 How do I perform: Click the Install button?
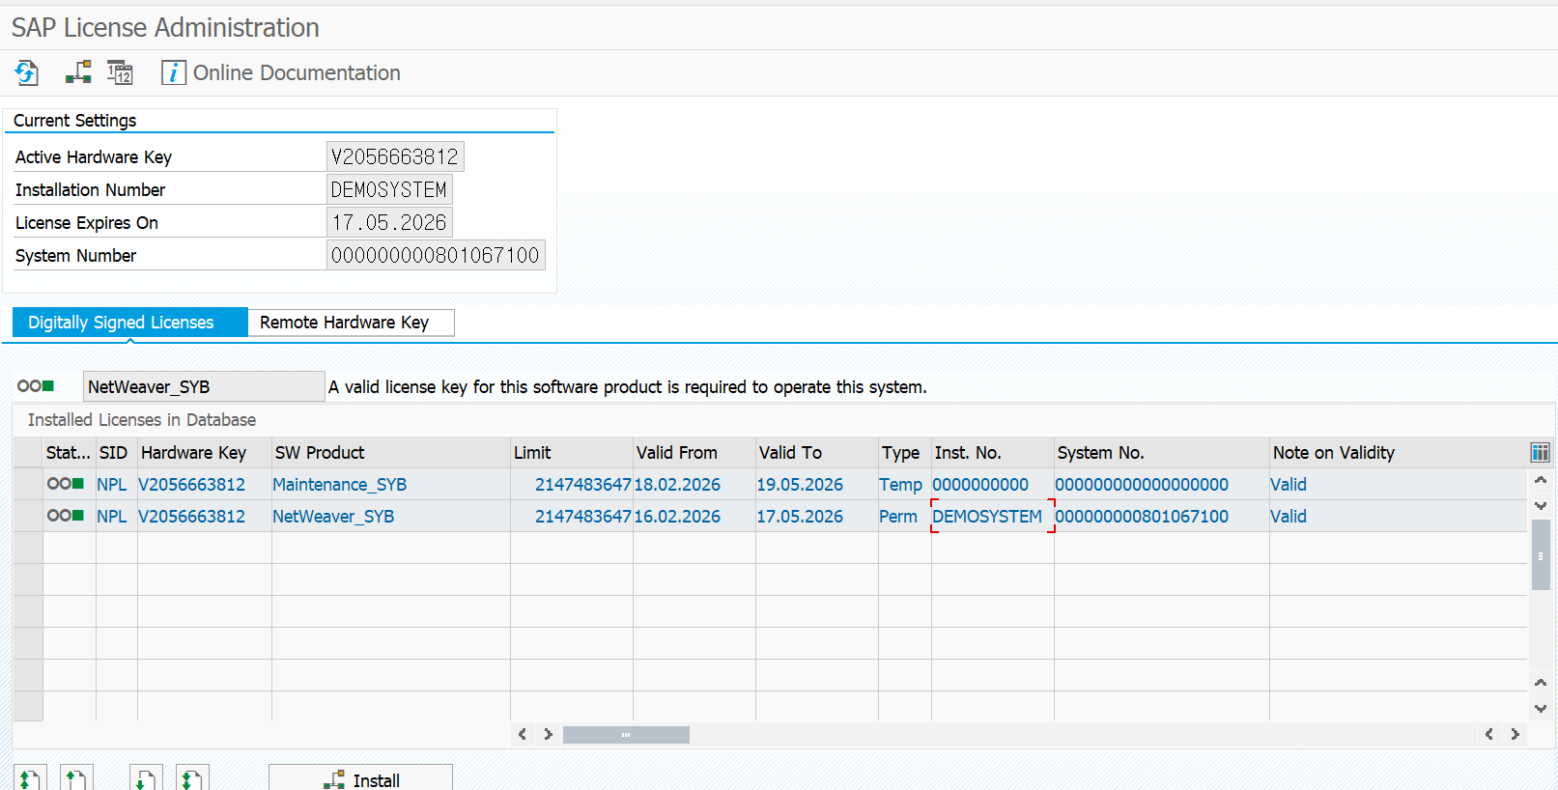coord(360,778)
